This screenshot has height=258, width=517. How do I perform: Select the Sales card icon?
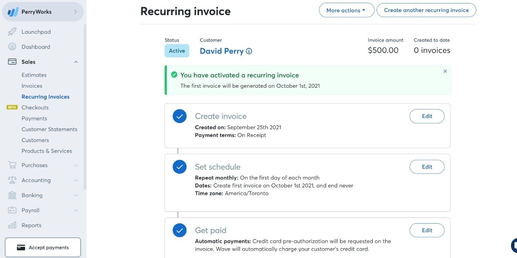(x=12, y=62)
